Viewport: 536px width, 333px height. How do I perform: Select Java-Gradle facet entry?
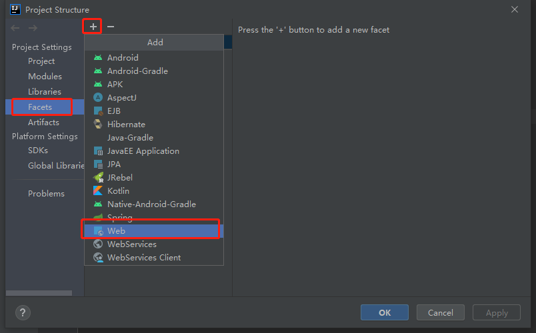click(x=154, y=138)
